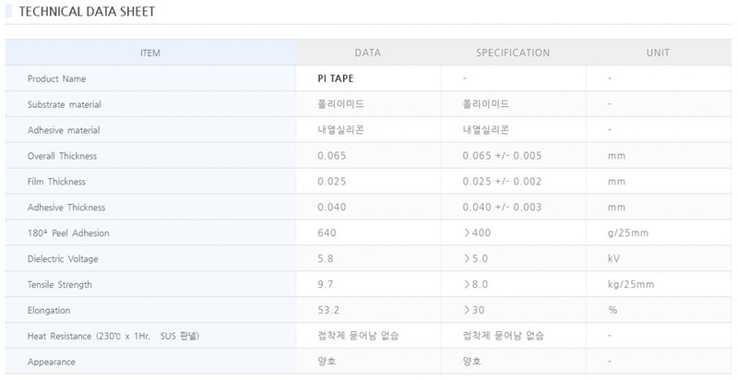
Task: Click the Adhesive material row label
Action: (64, 130)
